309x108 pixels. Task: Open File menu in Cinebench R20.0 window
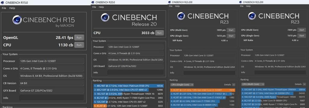click(x=94, y=7)
